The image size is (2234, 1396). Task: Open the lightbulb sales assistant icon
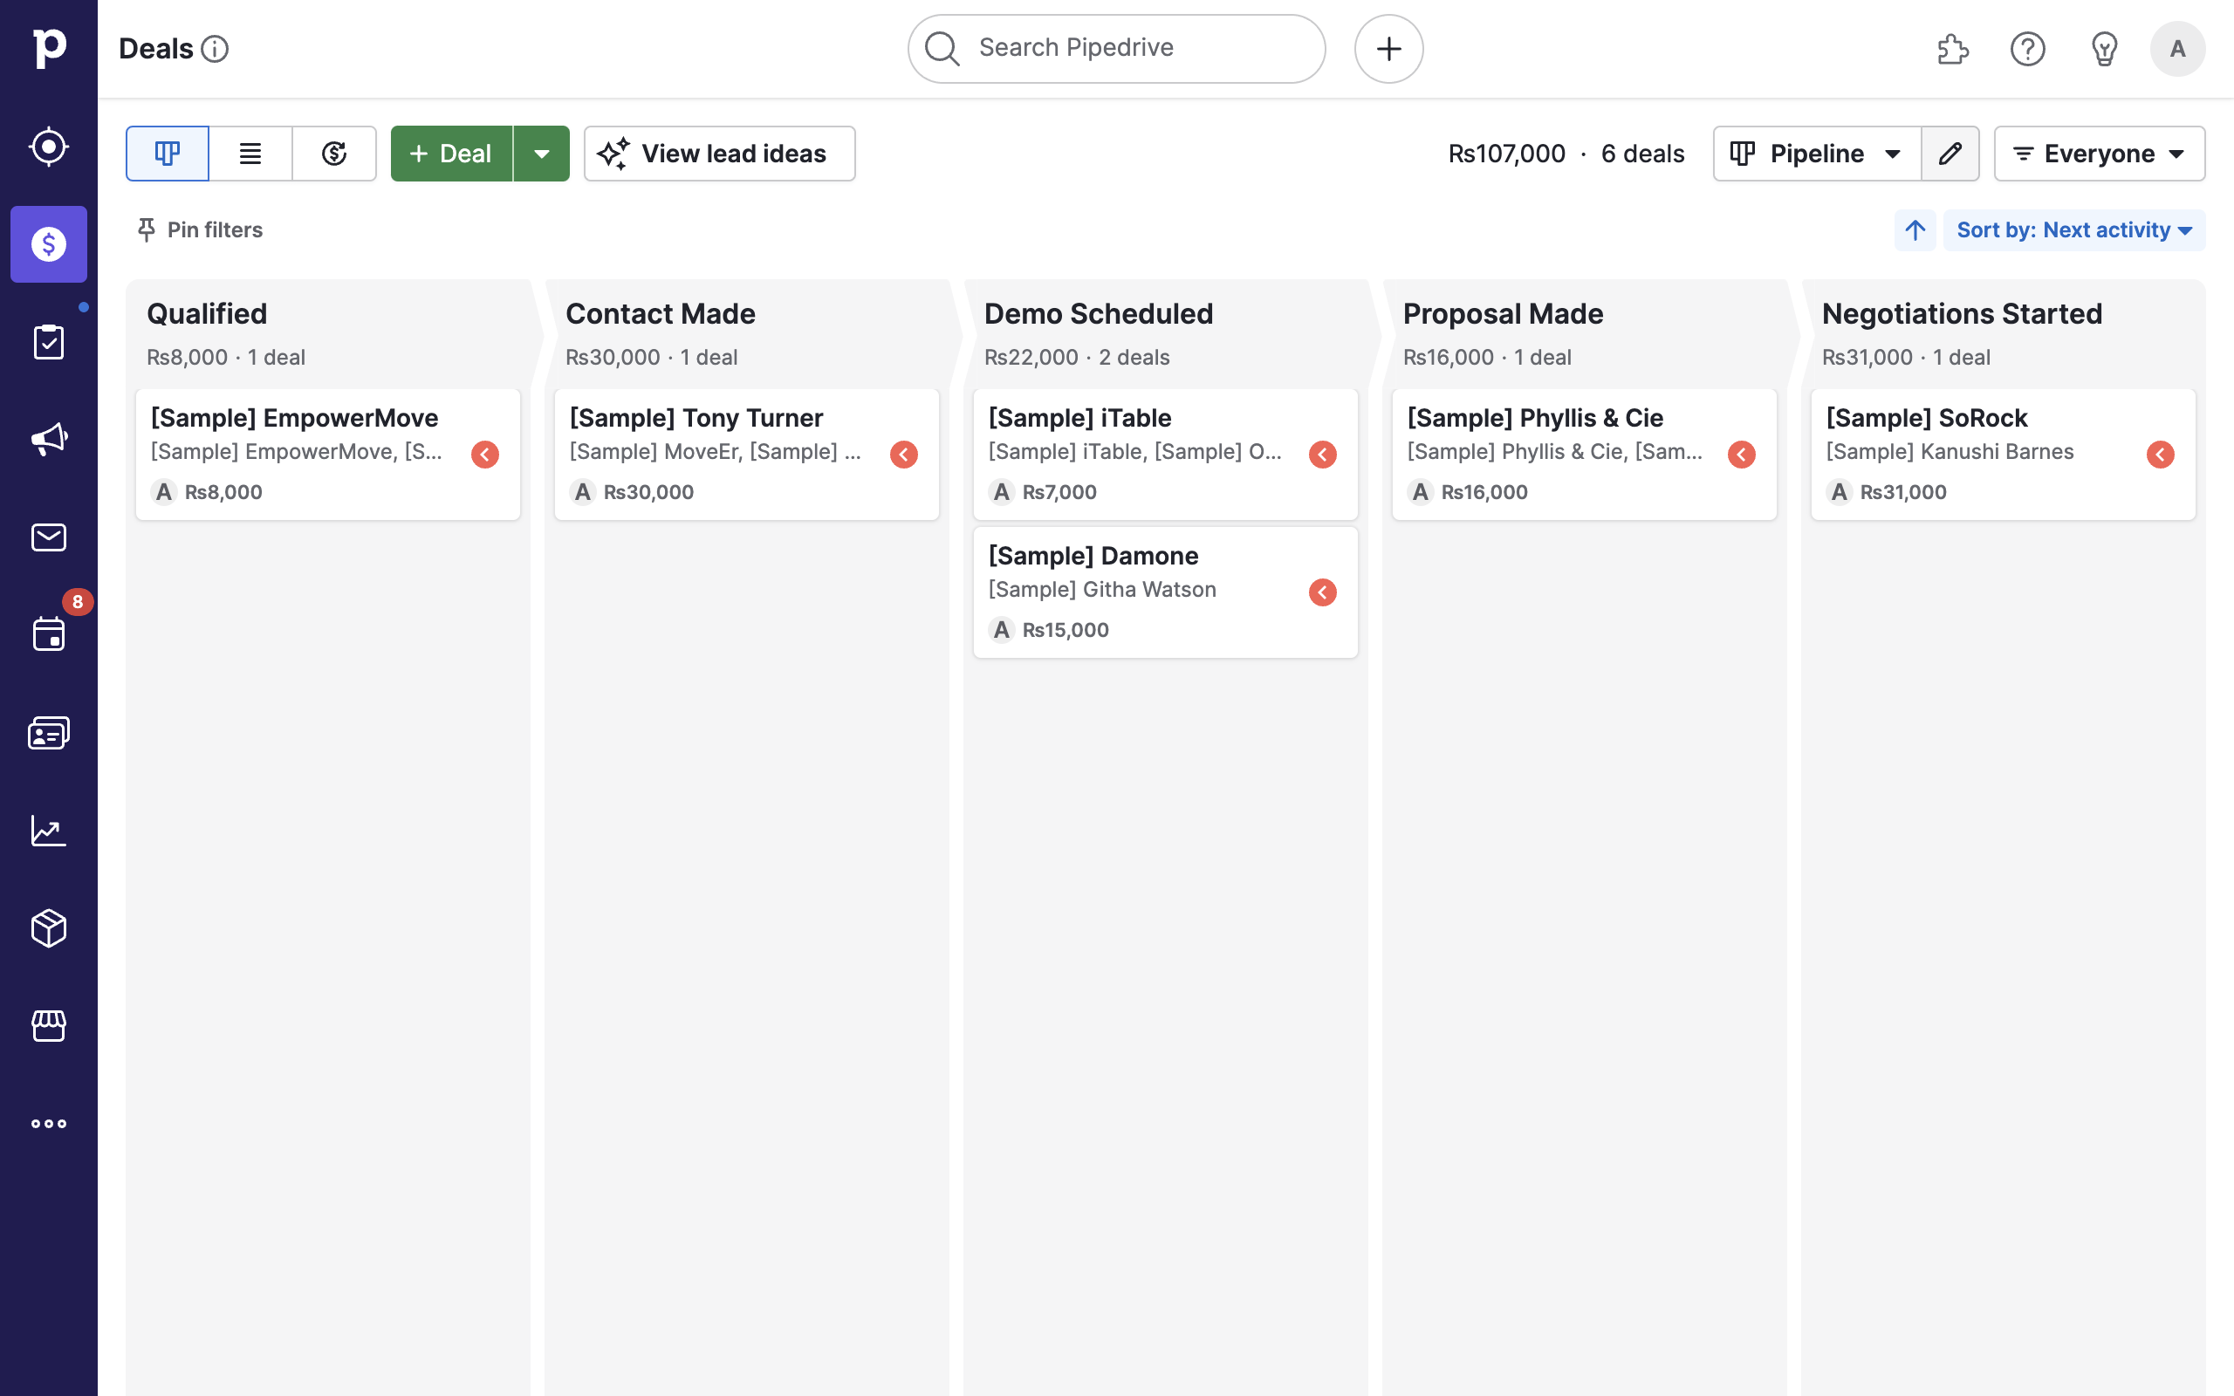2104,49
